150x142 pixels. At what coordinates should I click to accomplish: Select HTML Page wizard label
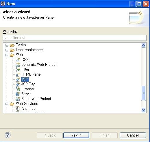click(31, 74)
